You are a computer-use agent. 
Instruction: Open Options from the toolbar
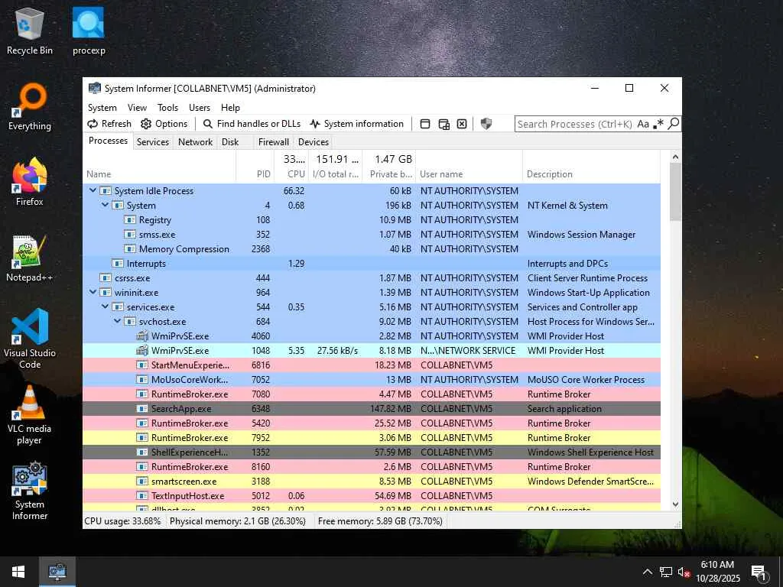coord(164,124)
